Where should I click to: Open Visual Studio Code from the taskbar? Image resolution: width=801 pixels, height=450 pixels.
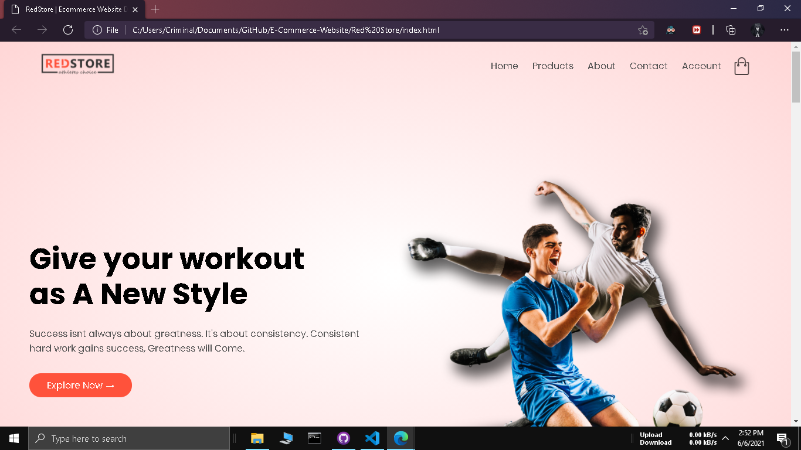pos(372,438)
